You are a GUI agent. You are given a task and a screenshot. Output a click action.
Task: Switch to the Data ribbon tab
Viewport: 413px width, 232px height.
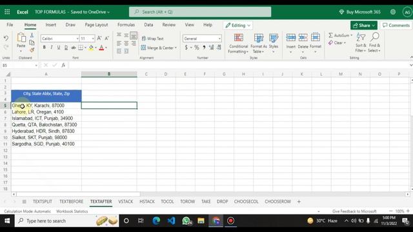[148, 24]
